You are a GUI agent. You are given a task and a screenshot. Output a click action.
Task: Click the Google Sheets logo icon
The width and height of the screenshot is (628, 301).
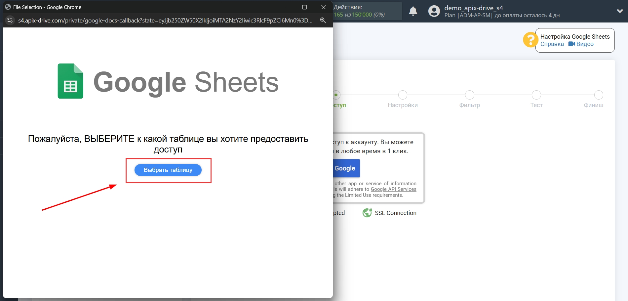[70, 81]
